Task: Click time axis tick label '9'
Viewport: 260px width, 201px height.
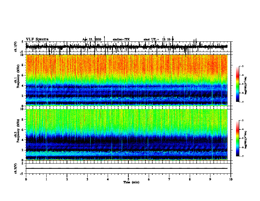Action: coord(210,179)
